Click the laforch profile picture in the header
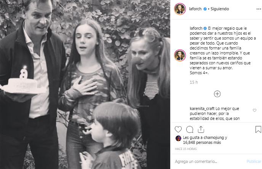This screenshot has width=262, height=169. tap(179, 9)
